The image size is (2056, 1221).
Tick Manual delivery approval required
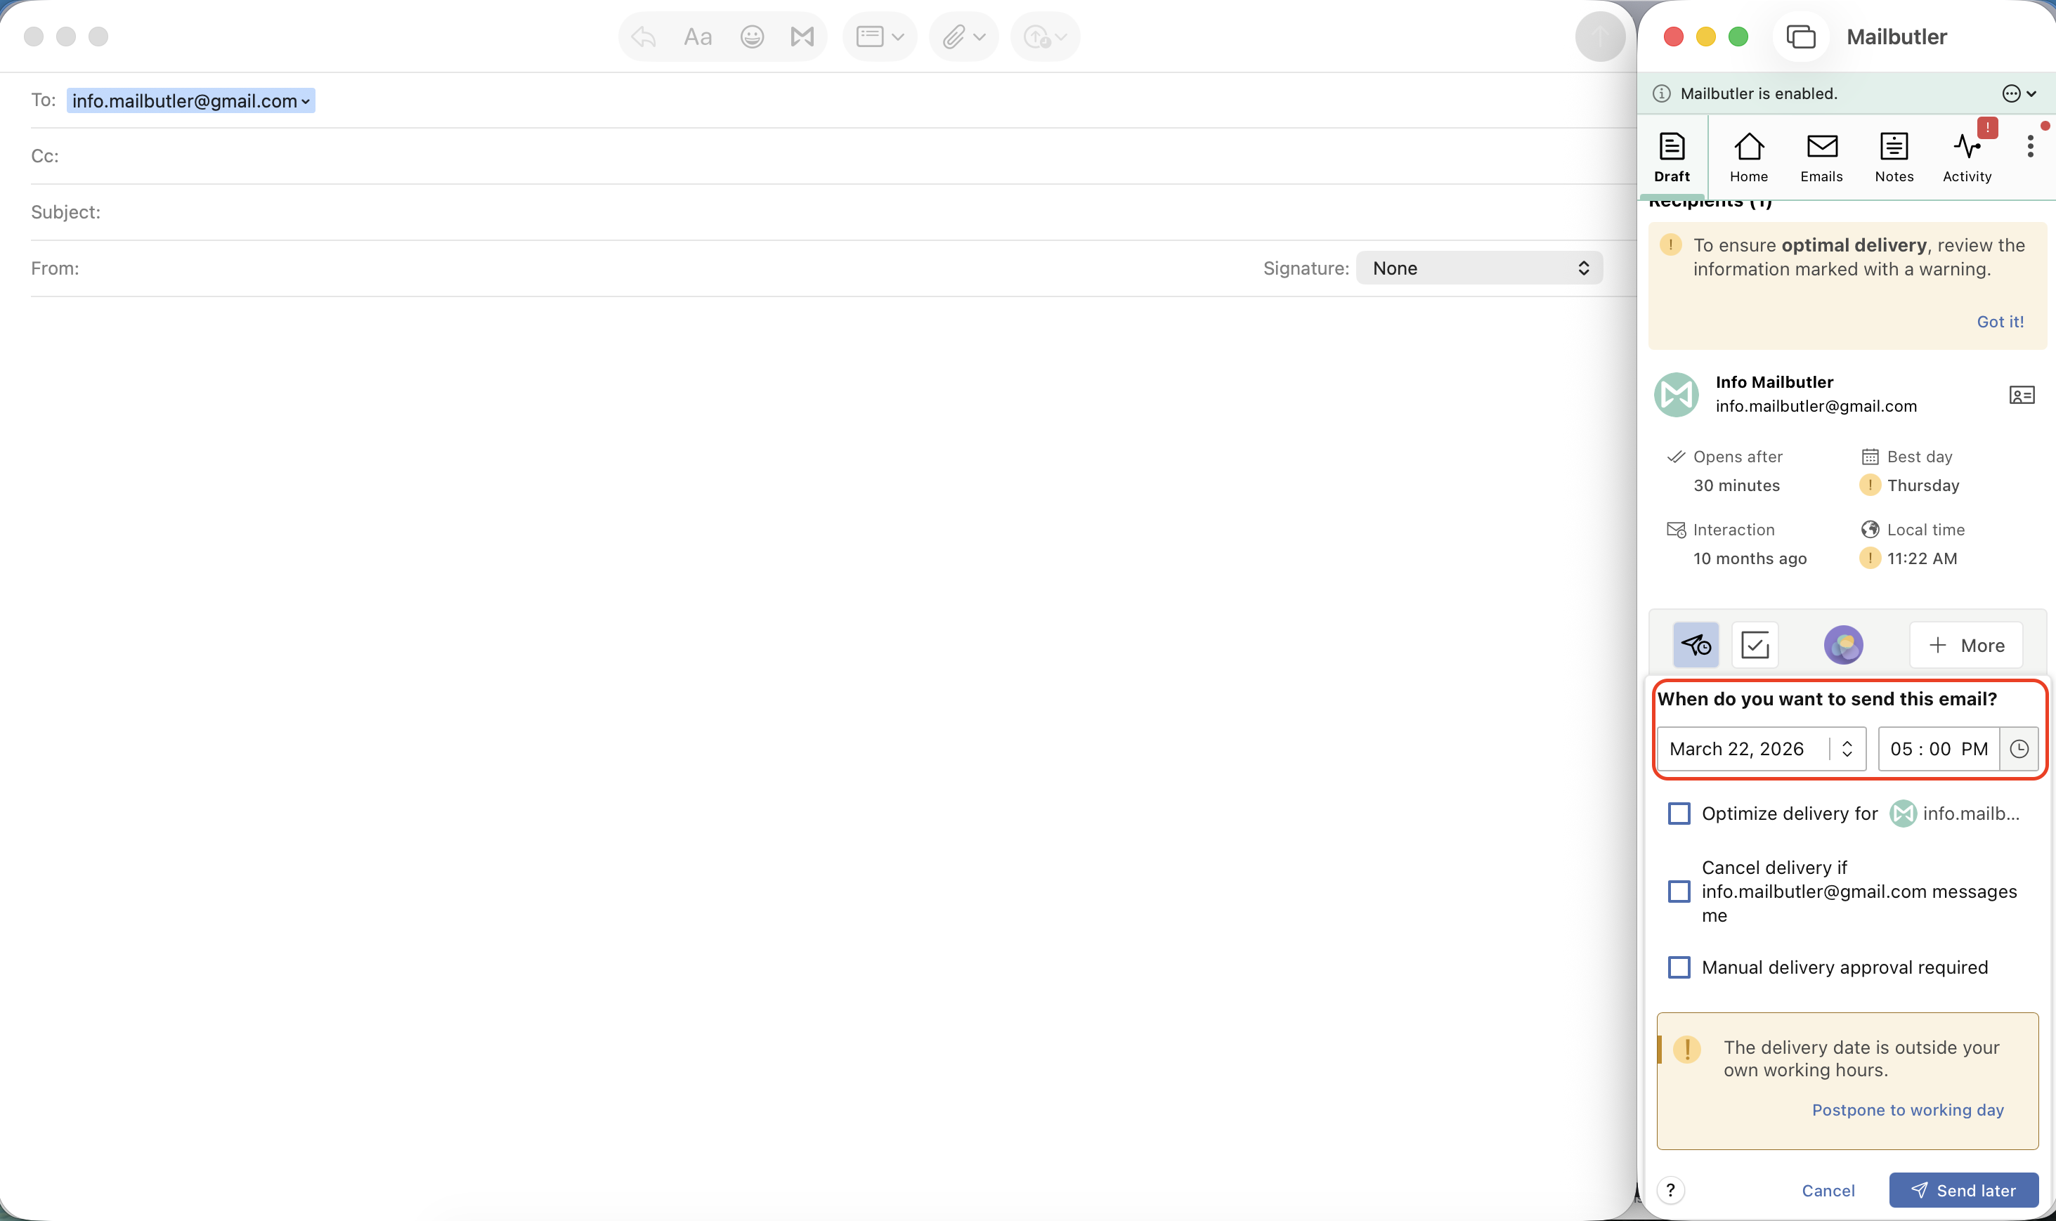tap(1679, 967)
